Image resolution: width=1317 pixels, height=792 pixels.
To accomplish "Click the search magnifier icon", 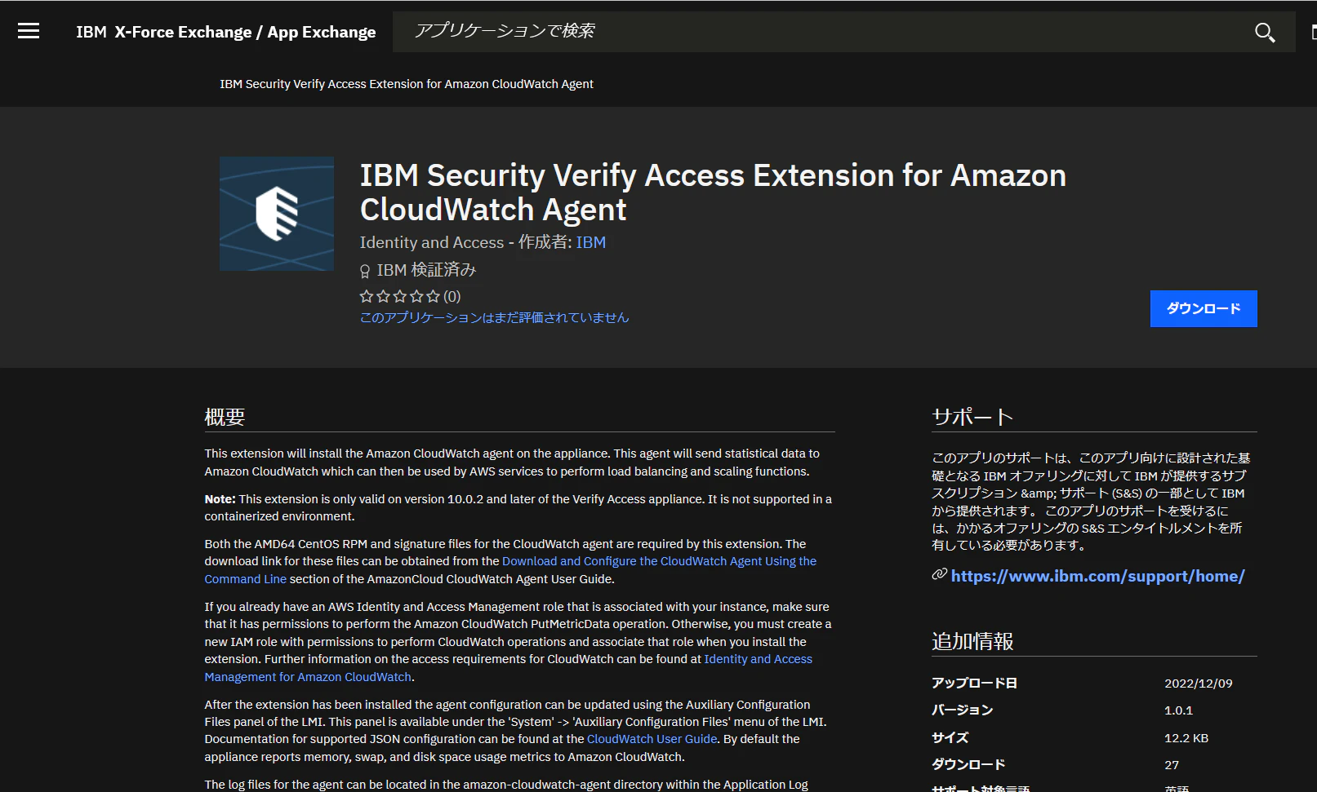I will coord(1265,33).
